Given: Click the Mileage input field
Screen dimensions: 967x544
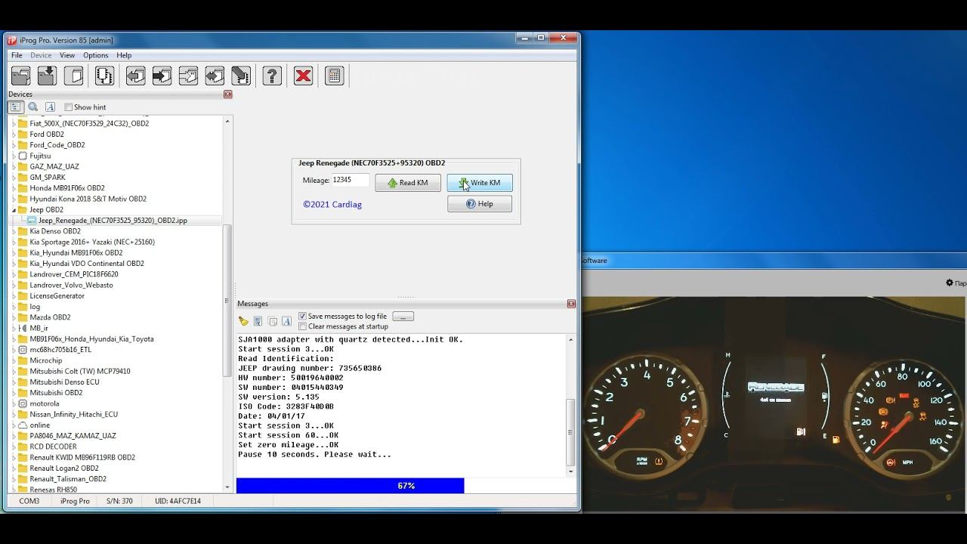Looking at the screenshot, I should point(350,181).
